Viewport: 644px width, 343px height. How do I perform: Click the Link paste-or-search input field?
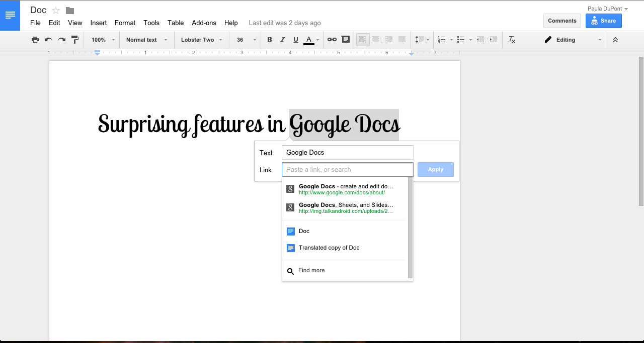347,170
